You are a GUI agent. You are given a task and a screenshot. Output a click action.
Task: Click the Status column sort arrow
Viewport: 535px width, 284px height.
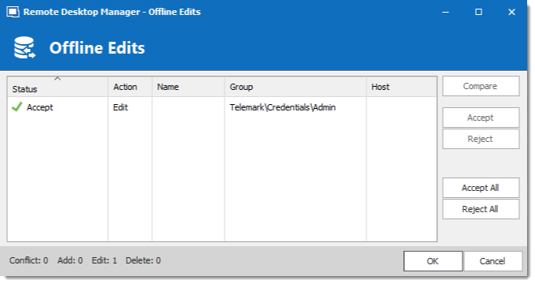click(x=58, y=79)
